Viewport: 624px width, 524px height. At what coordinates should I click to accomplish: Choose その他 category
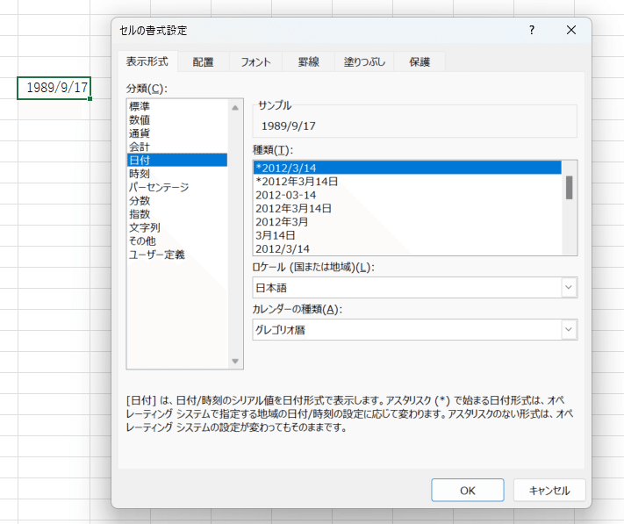tap(177, 241)
